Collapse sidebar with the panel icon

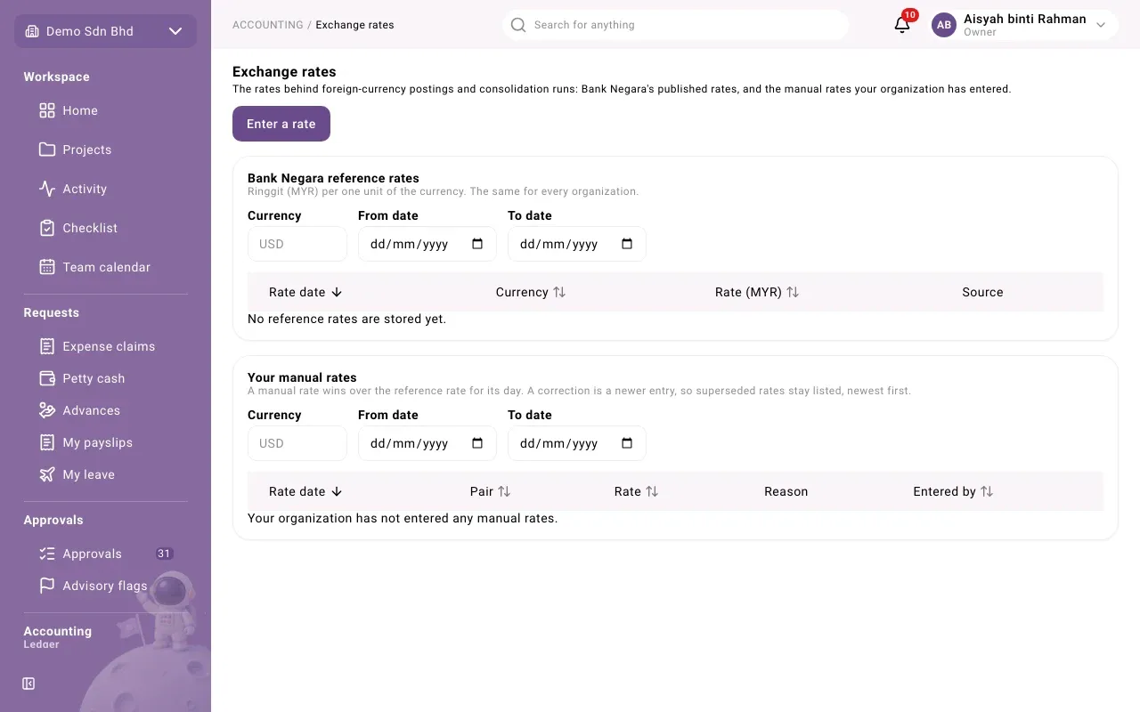click(28, 684)
